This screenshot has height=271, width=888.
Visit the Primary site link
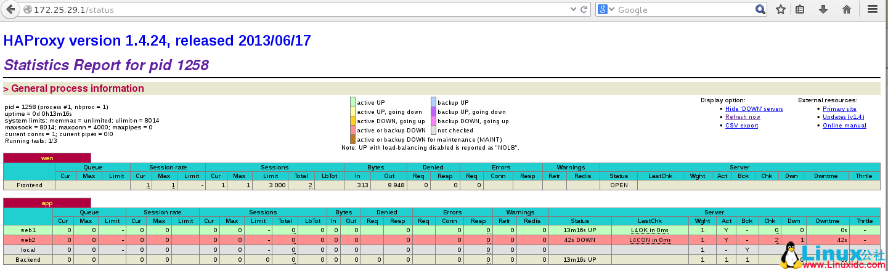[x=839, y=109]
